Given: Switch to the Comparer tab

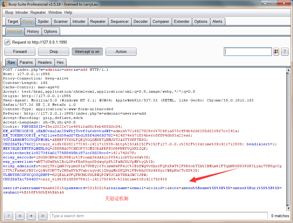Looking at the screenshot, I should (161, 21).
